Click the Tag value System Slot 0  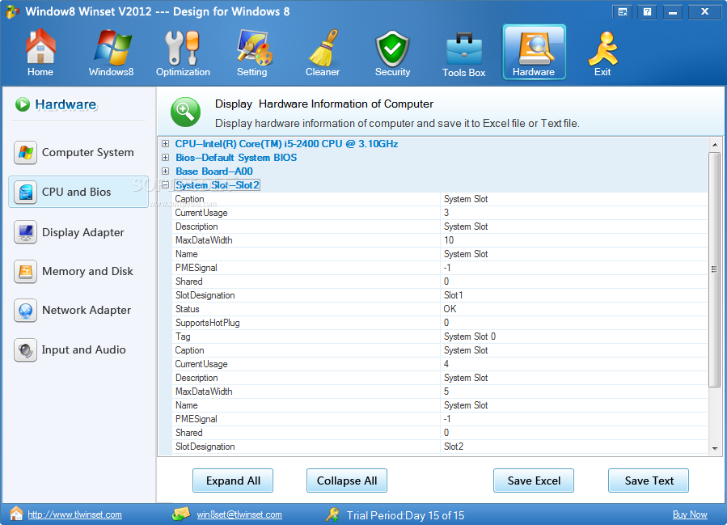[470, 337]
